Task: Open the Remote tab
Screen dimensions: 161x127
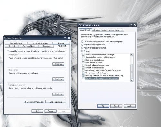Action: pyautogui.click(x=61, y=43)
